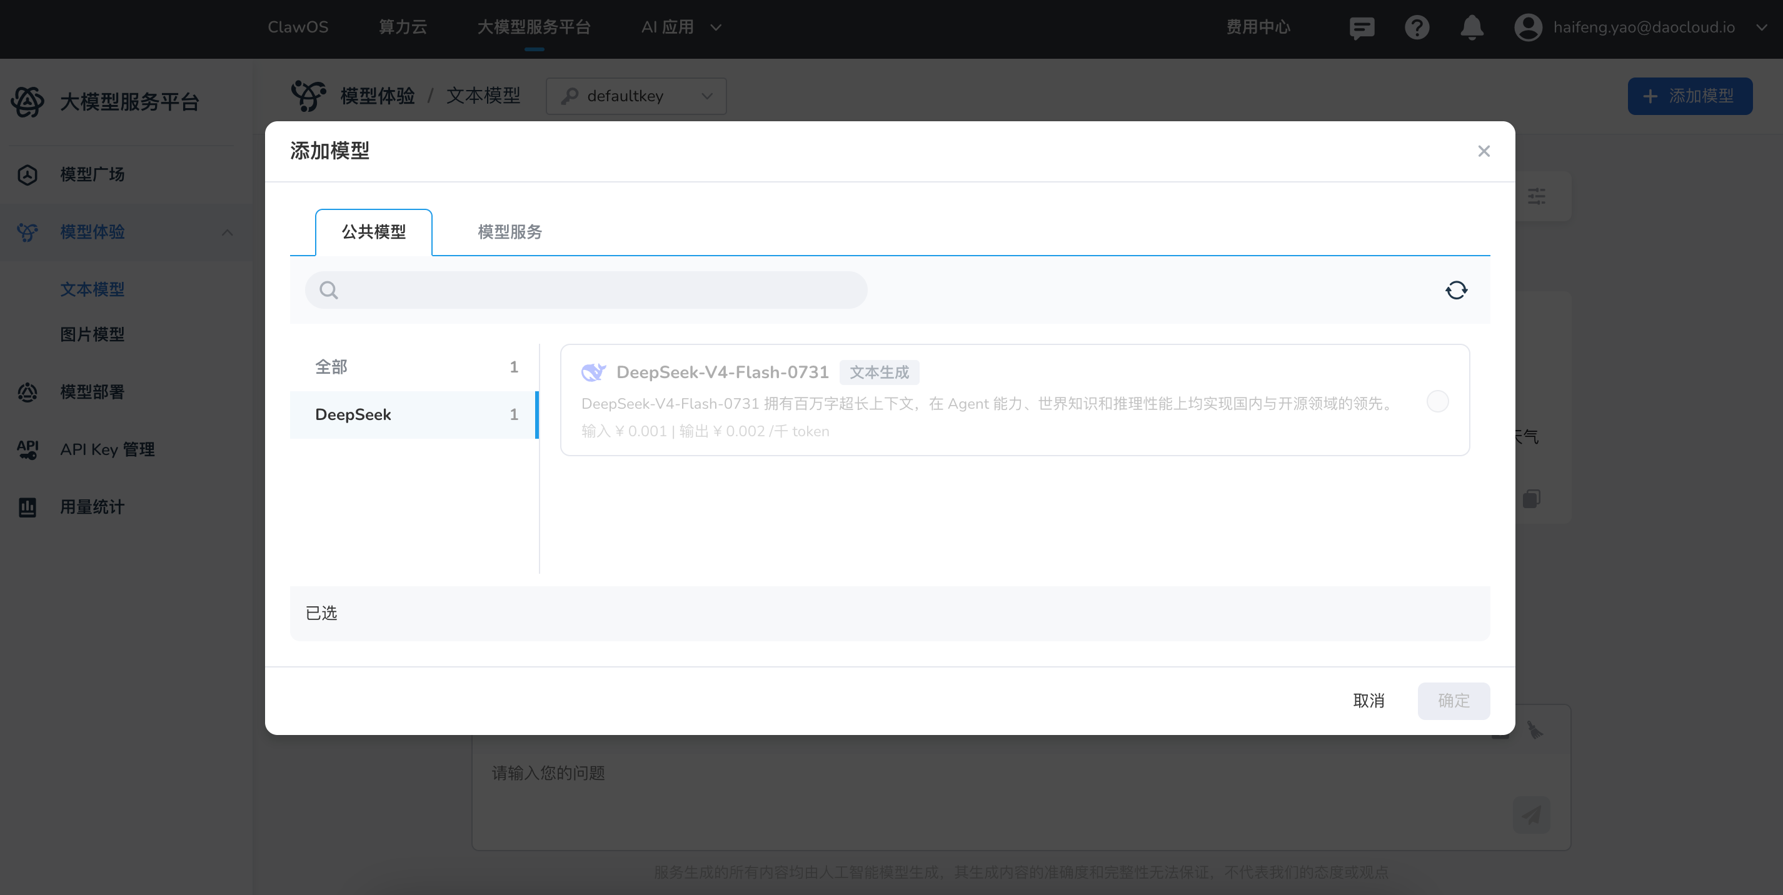
Task: Open 算力云 in the top navigation
Action: (403, 27)
